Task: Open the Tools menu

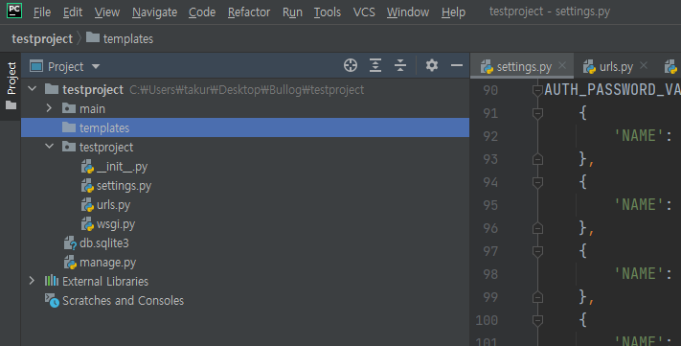Action: pyautogui.click(x=327, y=12)
